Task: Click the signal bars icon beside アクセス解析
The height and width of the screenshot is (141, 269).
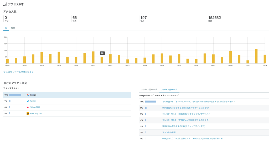Action: (x=5, y=4)
